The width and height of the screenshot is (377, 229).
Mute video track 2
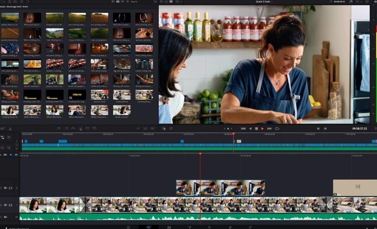5,188
